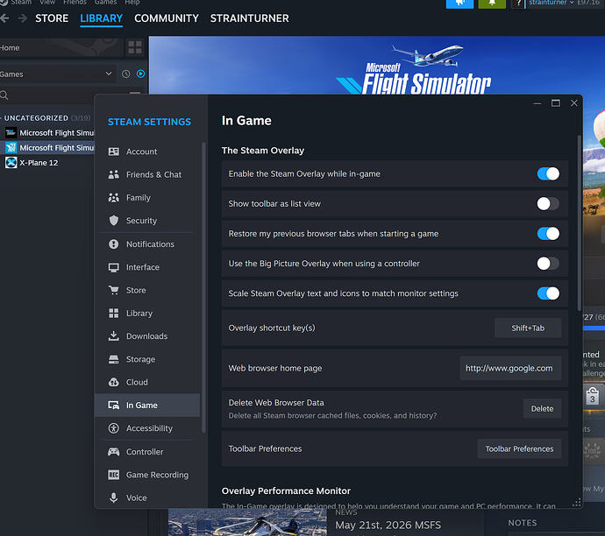Screen dimensions: 605x536
Task: Collapse the UNCATEGORIZED category
Action: [x=36, y=118]
